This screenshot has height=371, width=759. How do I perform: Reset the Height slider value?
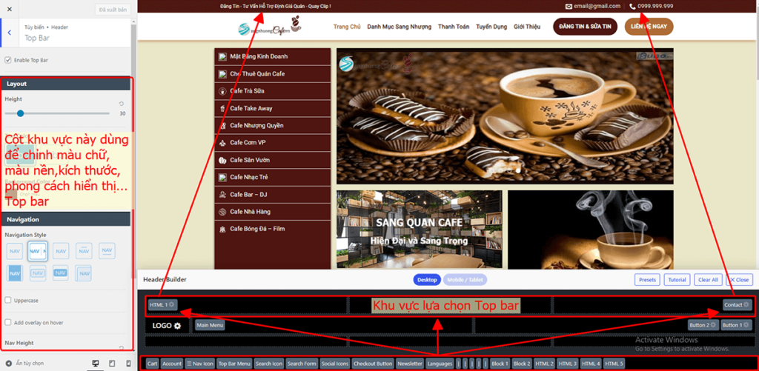point(122,104)
